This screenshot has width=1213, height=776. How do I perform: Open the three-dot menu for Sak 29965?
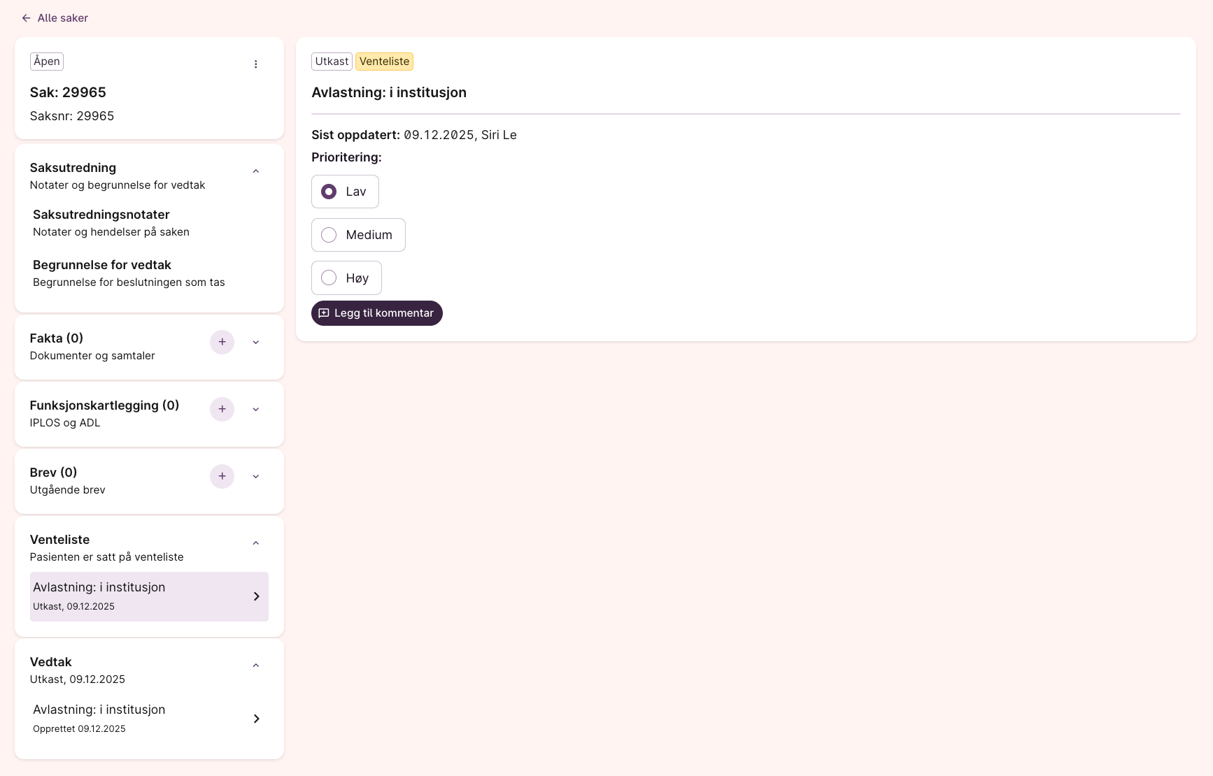(x=255, y=64)
